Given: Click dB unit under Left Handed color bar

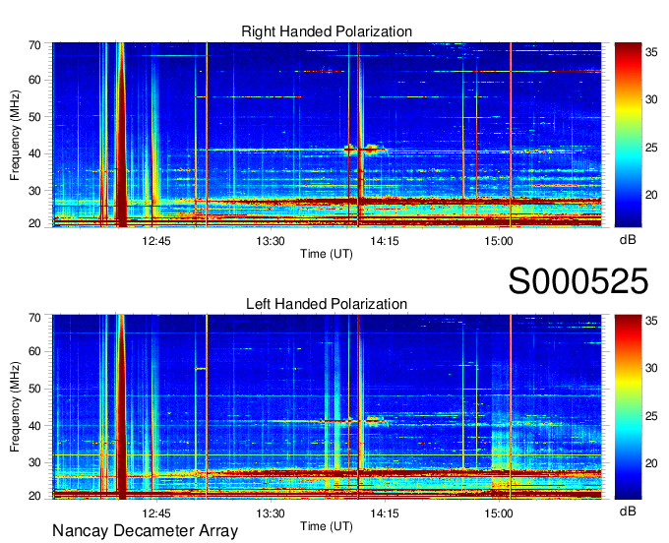Looking at the screenshot, I should [628, 512].
